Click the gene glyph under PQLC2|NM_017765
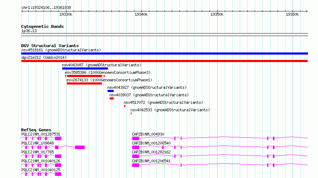Screen dimensions: 318x178 [x=41, y=156]
